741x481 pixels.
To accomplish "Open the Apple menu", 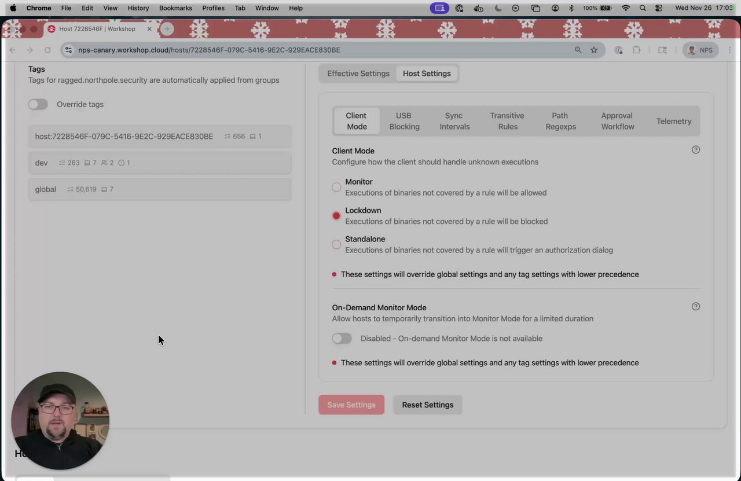I will (13, 8).
